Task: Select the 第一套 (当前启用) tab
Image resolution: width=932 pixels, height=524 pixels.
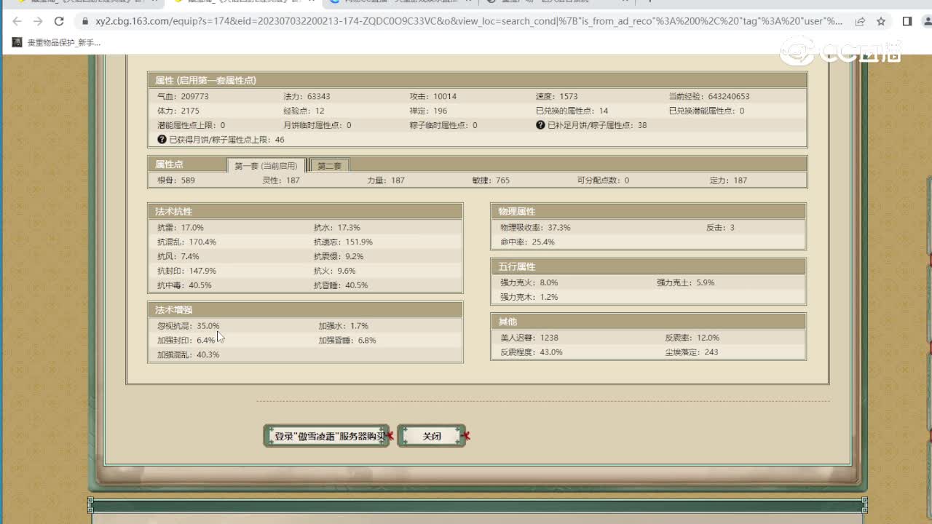Action: [x=265, y=166]
